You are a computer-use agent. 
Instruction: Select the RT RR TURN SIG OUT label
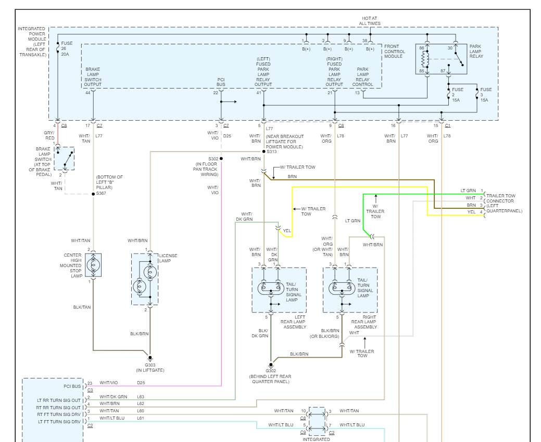[x=58, y=408]
